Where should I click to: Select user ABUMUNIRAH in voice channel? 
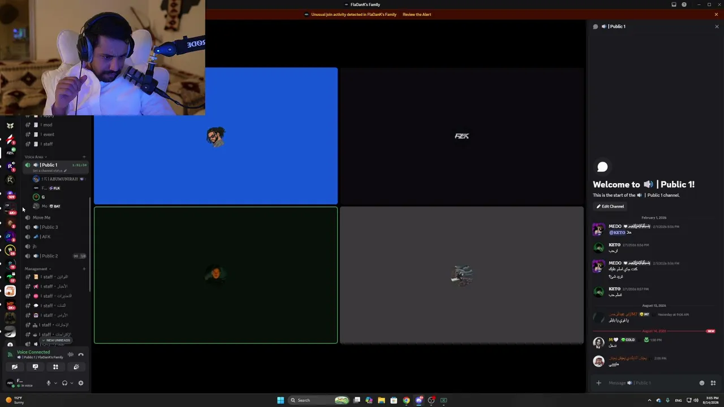tap(59, 179)
